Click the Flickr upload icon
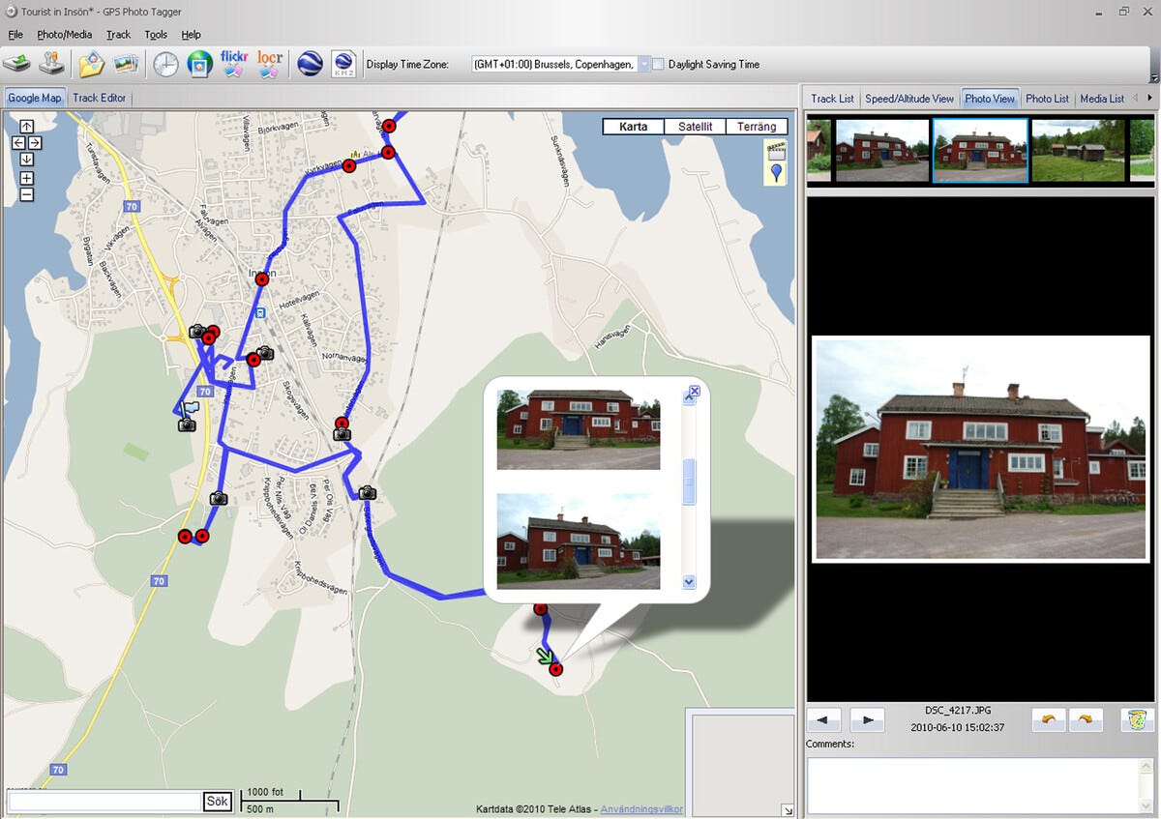 pyautogui.click(x=234, y=64)
